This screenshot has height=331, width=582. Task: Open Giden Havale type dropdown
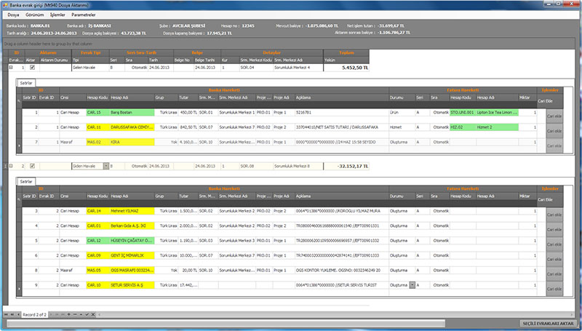105,167
